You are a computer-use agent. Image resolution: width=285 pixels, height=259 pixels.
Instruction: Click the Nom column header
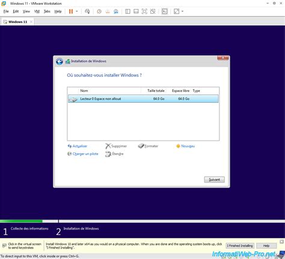84,91
